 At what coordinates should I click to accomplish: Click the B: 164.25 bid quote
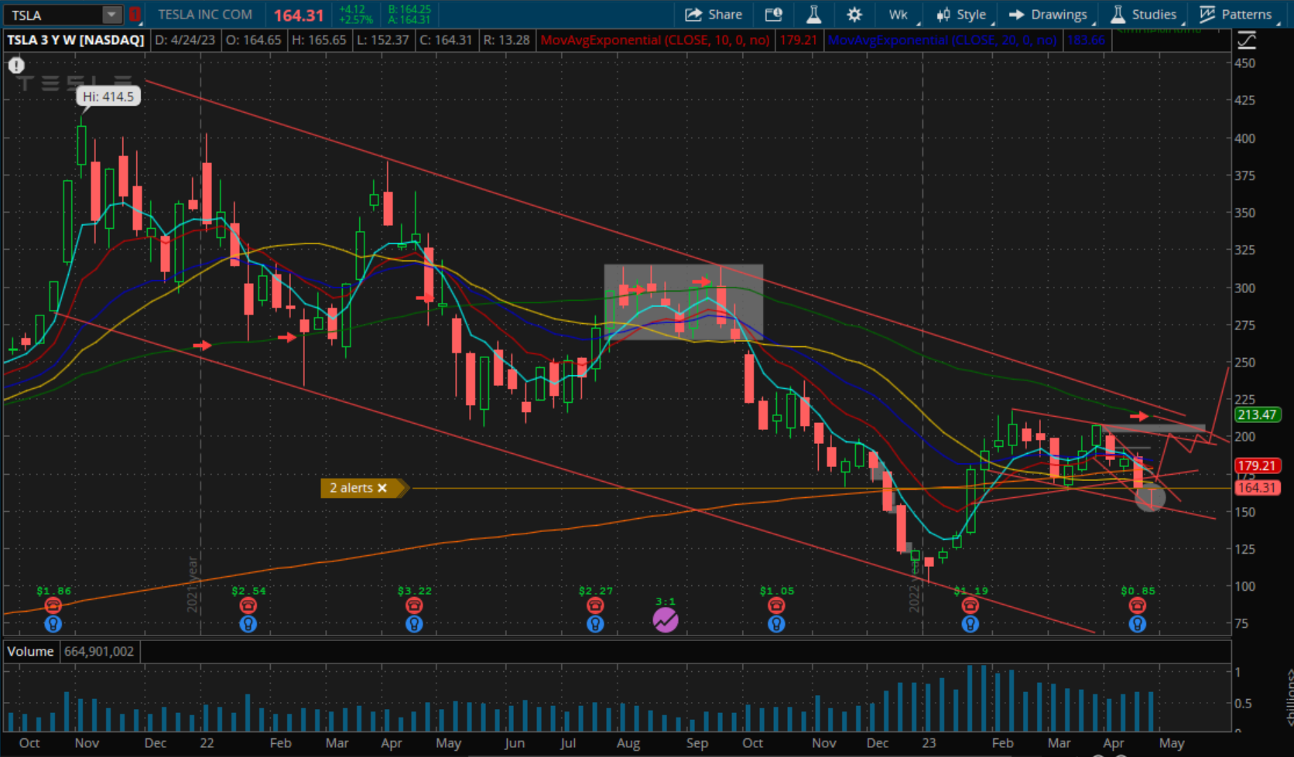pos(409,9)
